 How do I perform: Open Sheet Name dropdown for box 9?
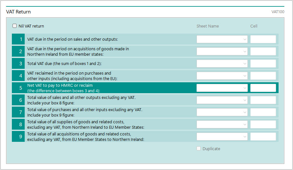222,137
